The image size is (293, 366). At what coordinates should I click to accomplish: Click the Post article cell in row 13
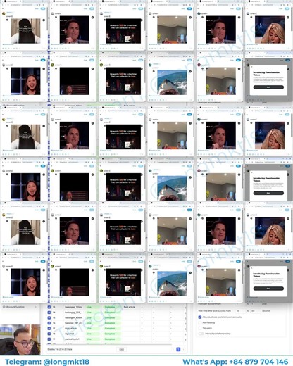129,307
